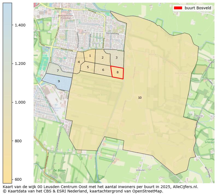Select neighborhood number 7

point(58,71)
